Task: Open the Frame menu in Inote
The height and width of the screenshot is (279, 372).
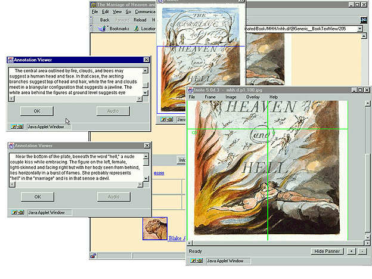Action: click(210, 97)
